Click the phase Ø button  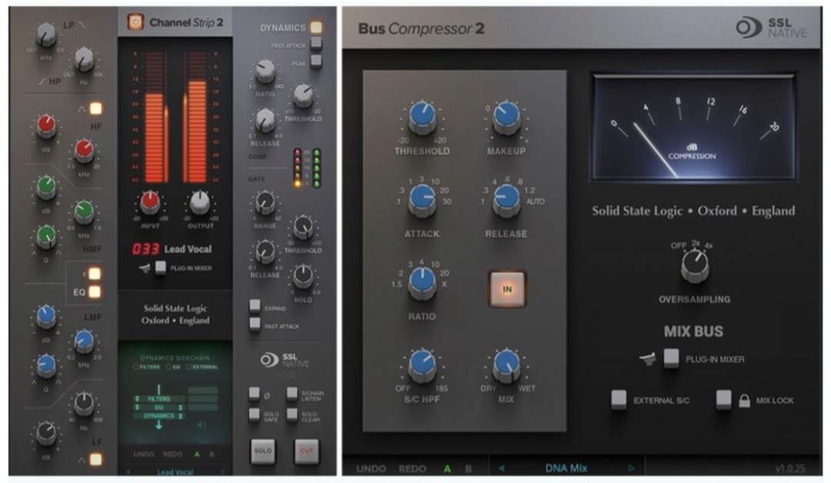(x=255, y=393)
